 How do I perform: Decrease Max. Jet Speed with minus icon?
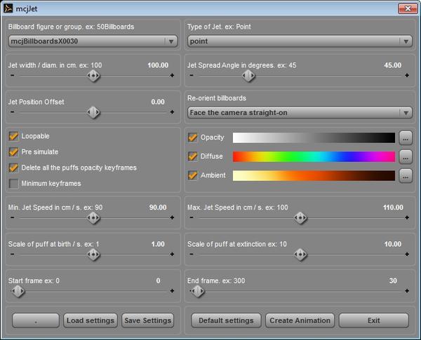[x=191, y=217]
